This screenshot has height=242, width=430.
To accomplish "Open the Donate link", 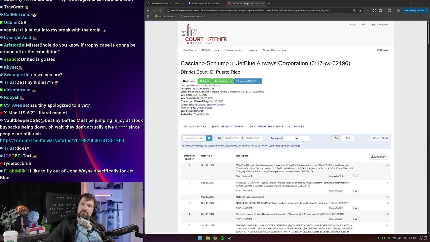I will (x=383, y=50).
